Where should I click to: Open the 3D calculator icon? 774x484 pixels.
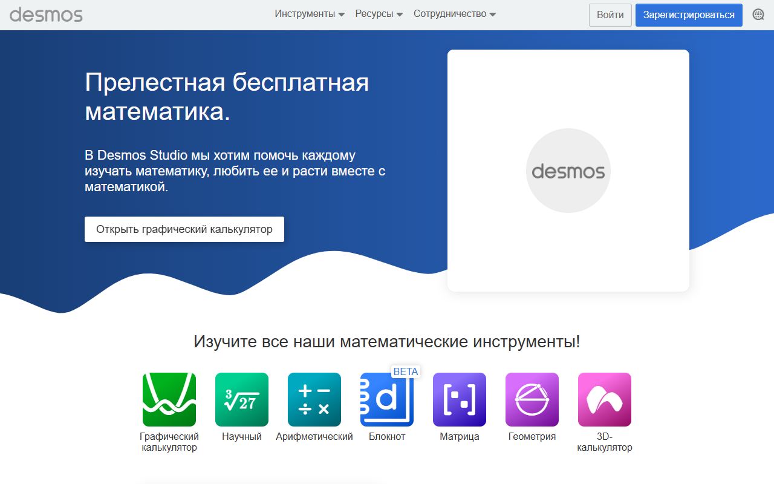coord(605,399)
